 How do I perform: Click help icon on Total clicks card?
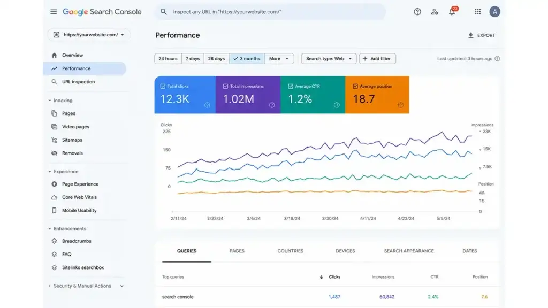click(207, 105)
